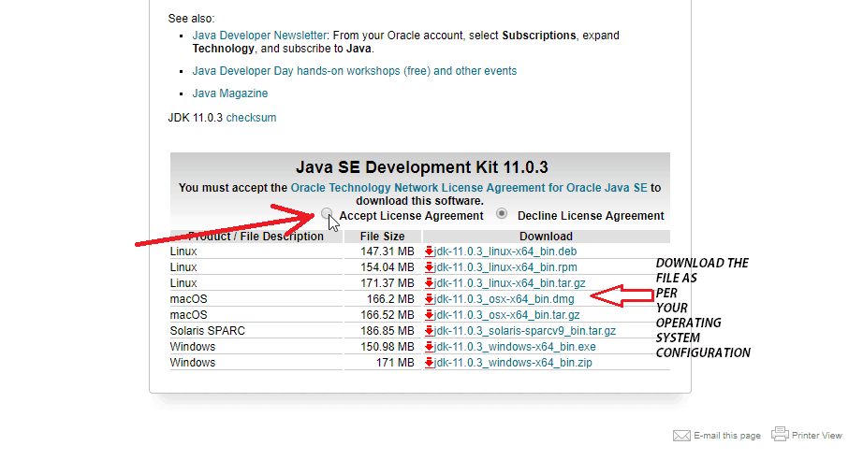Open Java Developer Day hands-on workshops link
The height and width of the screenshot is (460, 863).
tap(354, 71)
